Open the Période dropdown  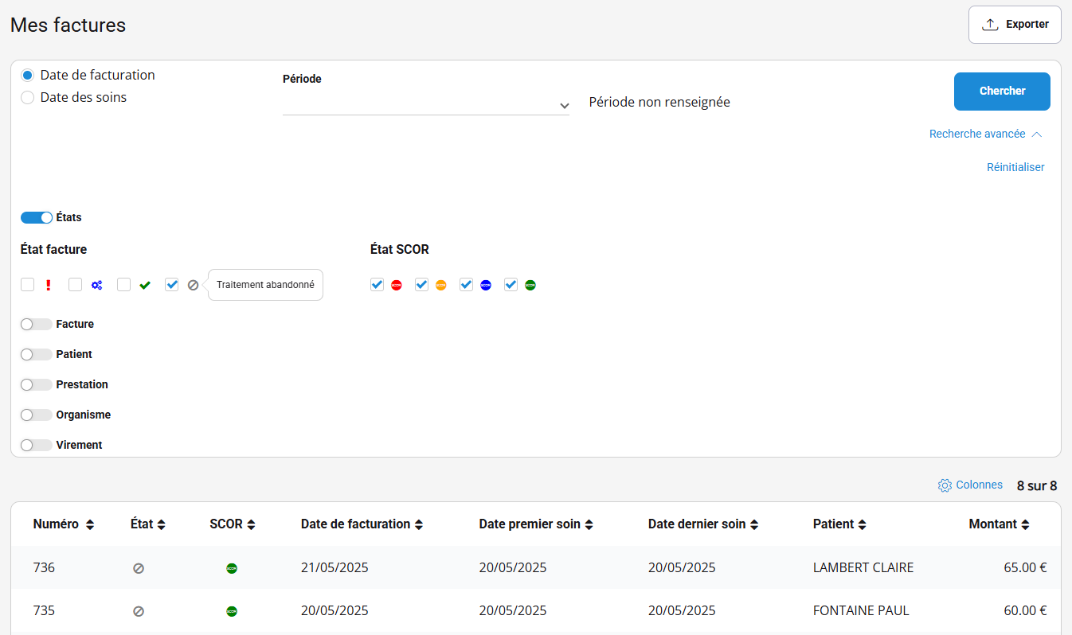[x=426, y=104]
